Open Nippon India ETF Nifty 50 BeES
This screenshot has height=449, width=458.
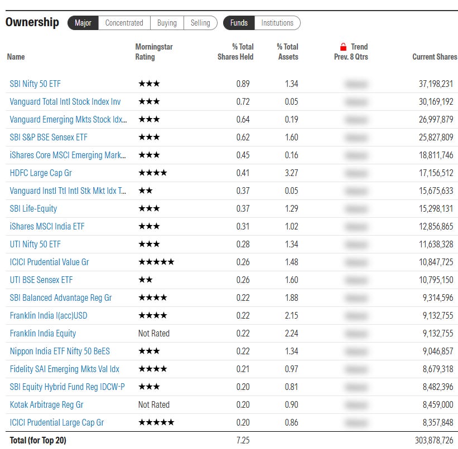coord(60,352)
